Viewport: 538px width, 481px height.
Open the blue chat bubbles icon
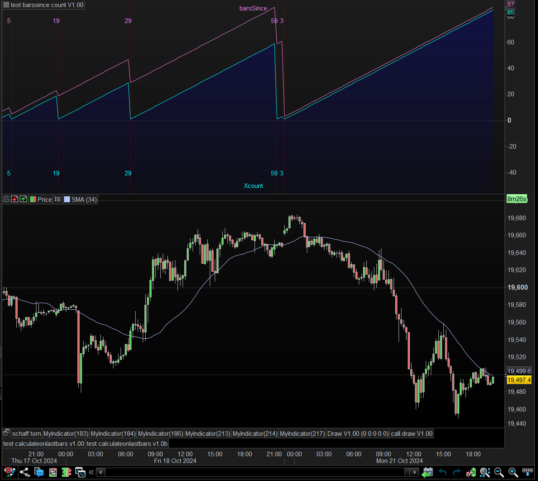coord(39,472)
